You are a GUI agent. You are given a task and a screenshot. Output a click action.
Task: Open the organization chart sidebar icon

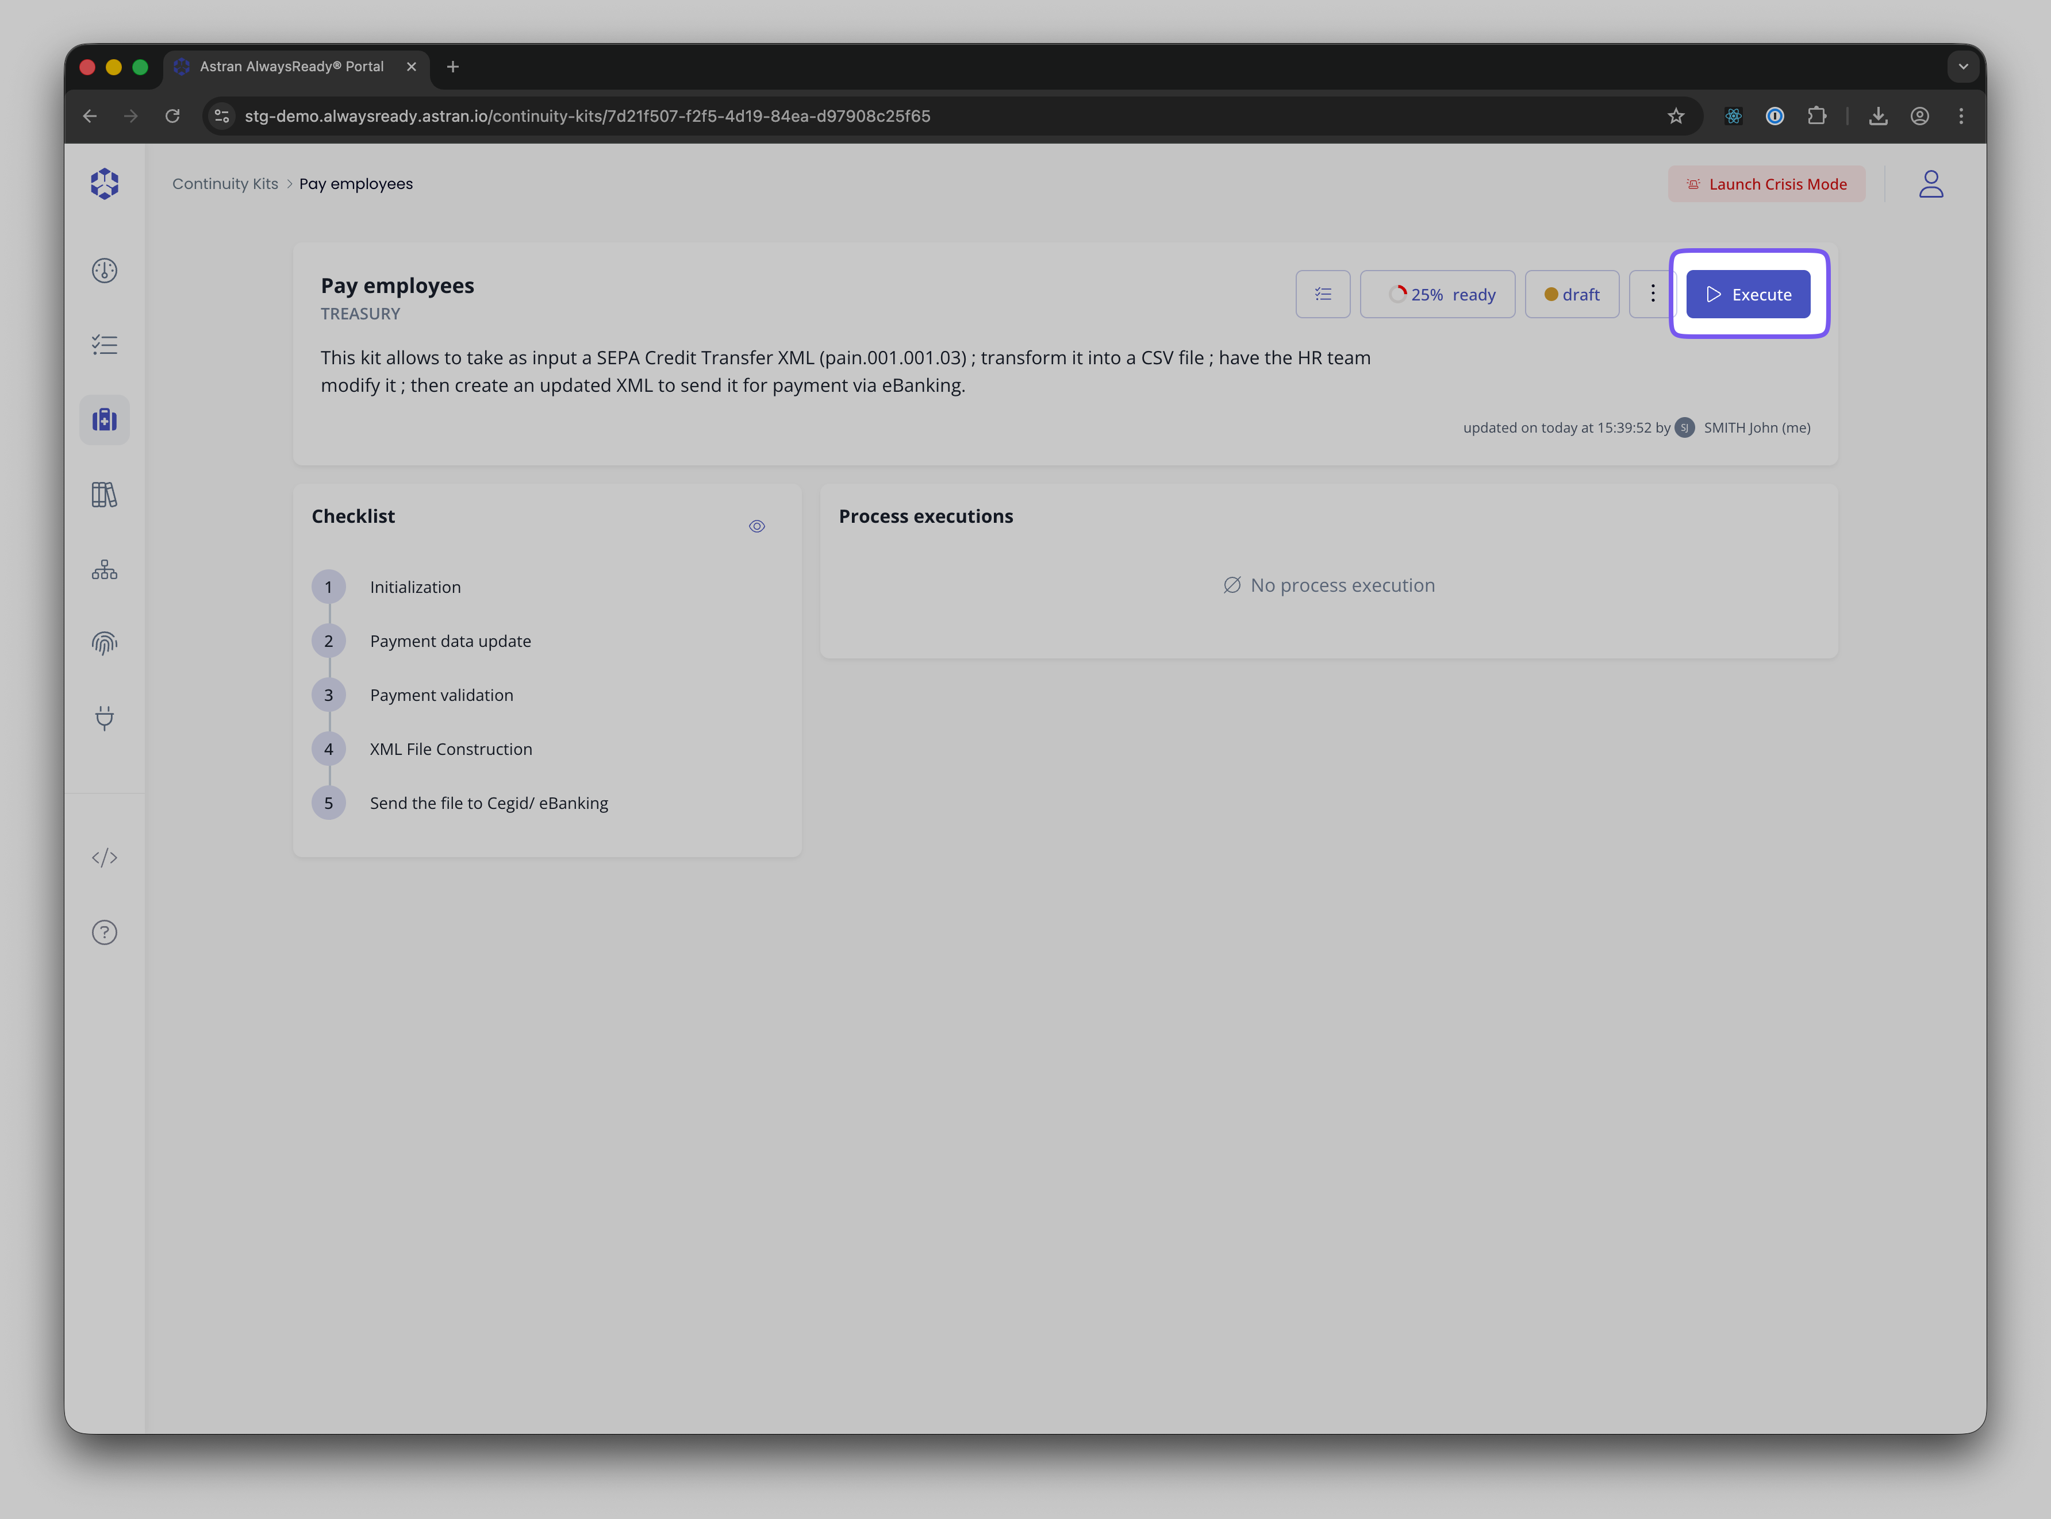(104, 569)
